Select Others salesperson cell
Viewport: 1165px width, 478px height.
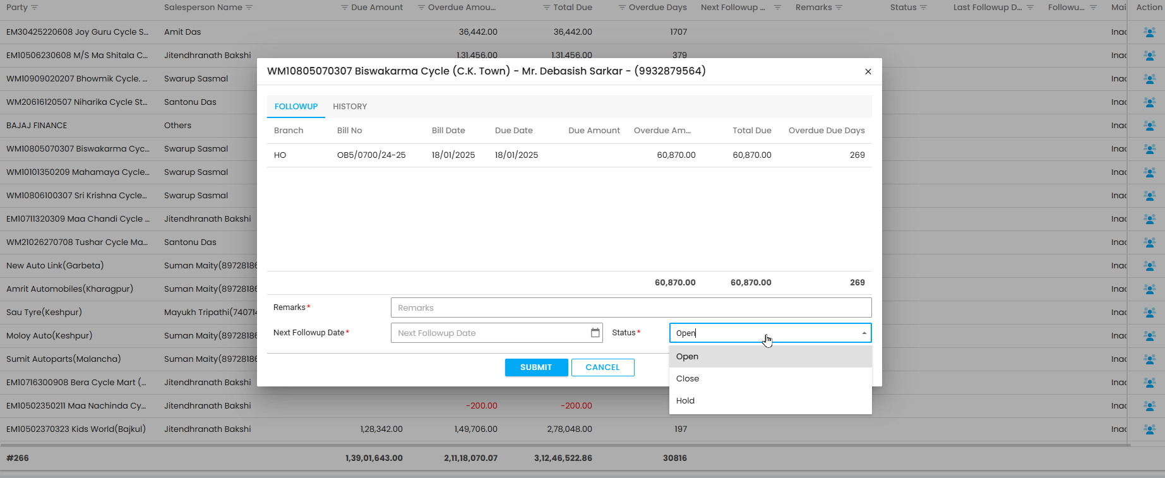coord(177,126)
